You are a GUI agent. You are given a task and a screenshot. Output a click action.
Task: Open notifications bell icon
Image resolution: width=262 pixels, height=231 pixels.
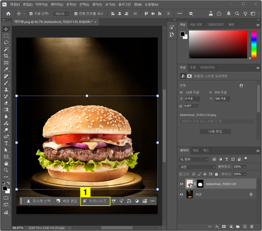(228, 14)
